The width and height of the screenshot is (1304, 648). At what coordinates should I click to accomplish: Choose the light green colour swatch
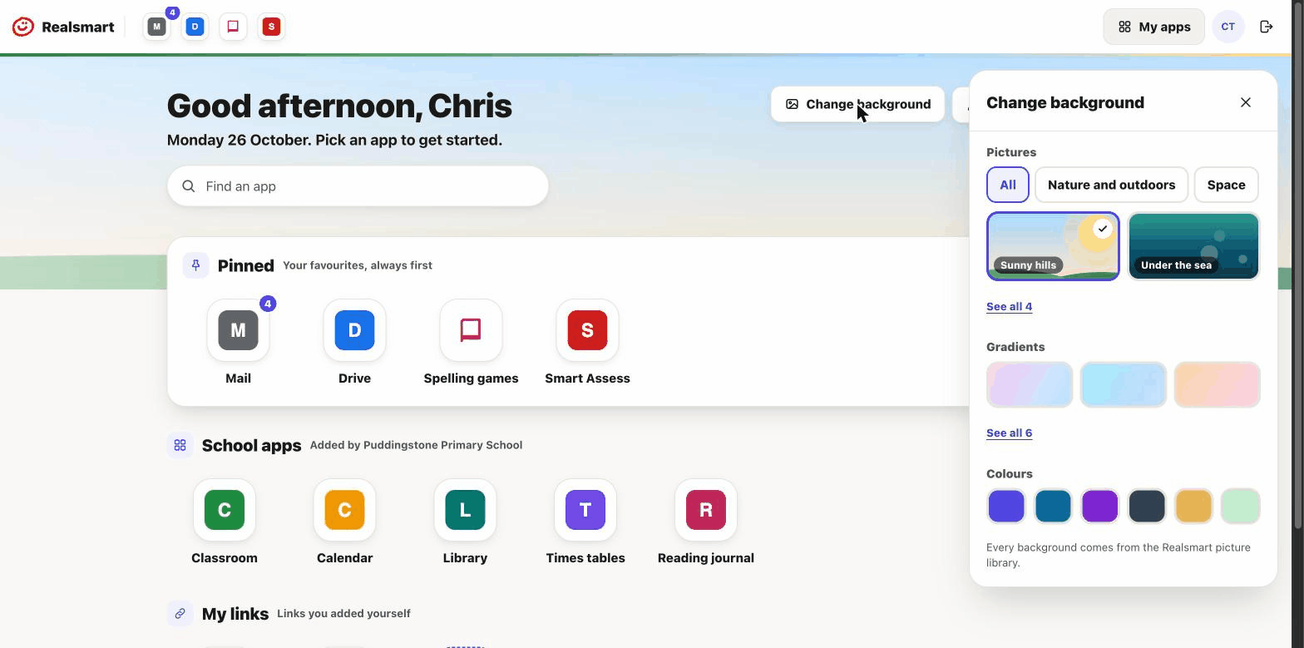click(1240, 506)
